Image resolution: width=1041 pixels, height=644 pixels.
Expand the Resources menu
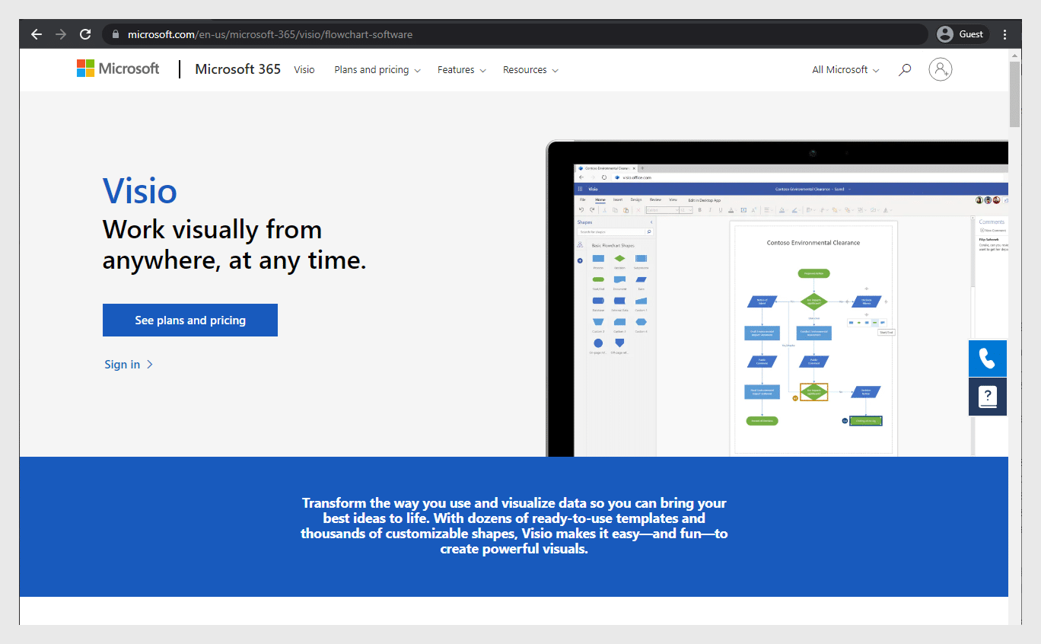(530, 69)
